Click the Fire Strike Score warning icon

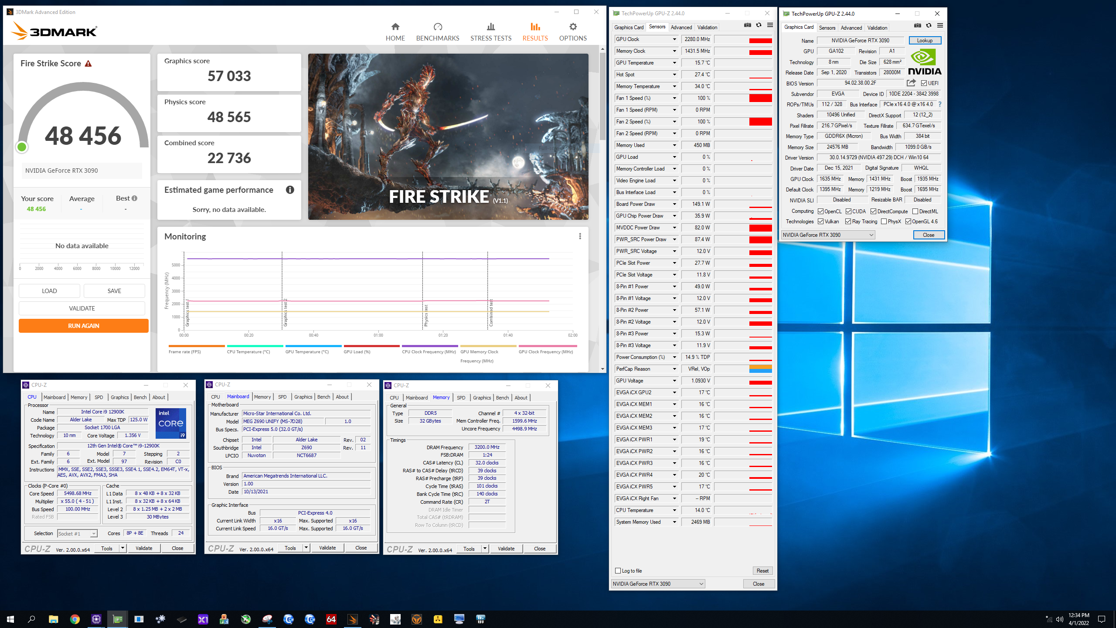pyautogui.click(x=88, y=64)
